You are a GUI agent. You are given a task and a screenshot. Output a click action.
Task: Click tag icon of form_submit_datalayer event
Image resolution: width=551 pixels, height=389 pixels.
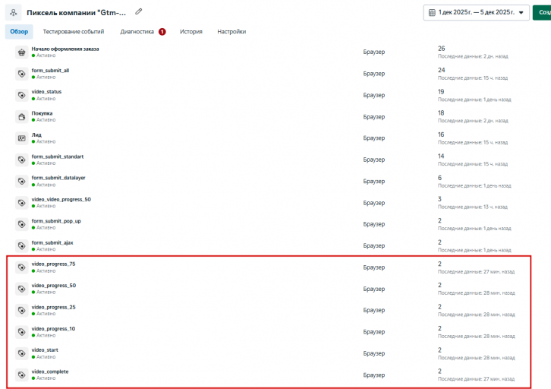coord(22,181)
